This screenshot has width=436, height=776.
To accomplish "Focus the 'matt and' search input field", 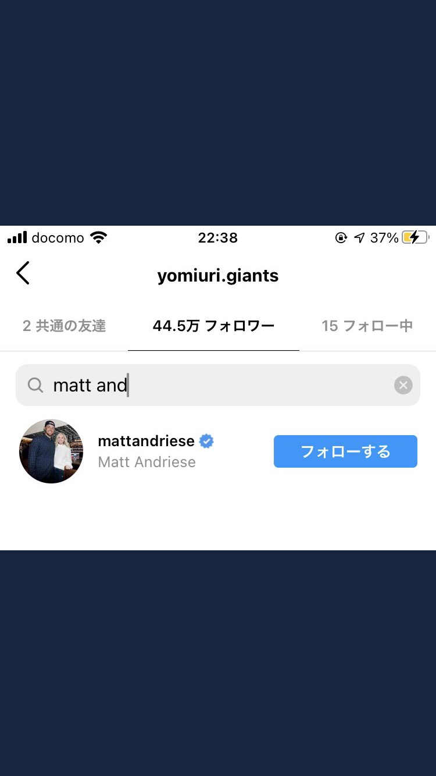I will (x=218, y=385).
